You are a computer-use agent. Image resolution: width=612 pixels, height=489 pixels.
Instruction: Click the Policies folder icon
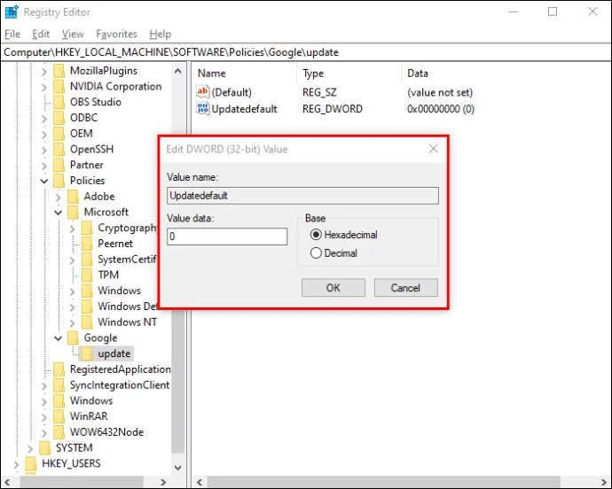click(x=59, y=181)
